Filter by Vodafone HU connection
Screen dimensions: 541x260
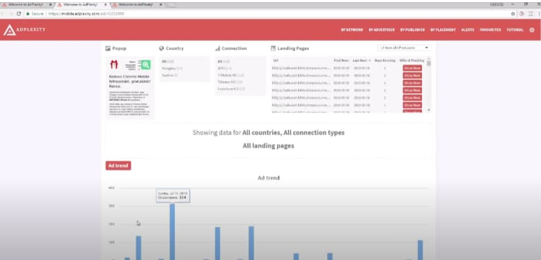(x=231, y=89)
